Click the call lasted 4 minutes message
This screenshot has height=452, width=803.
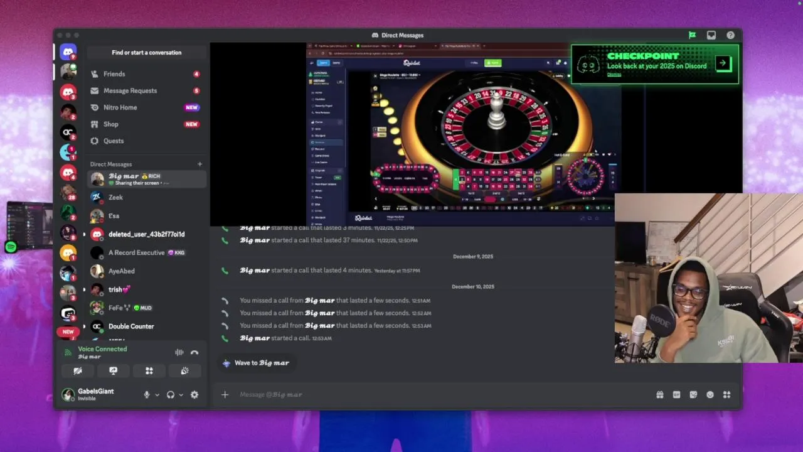(x=330, y=271)
